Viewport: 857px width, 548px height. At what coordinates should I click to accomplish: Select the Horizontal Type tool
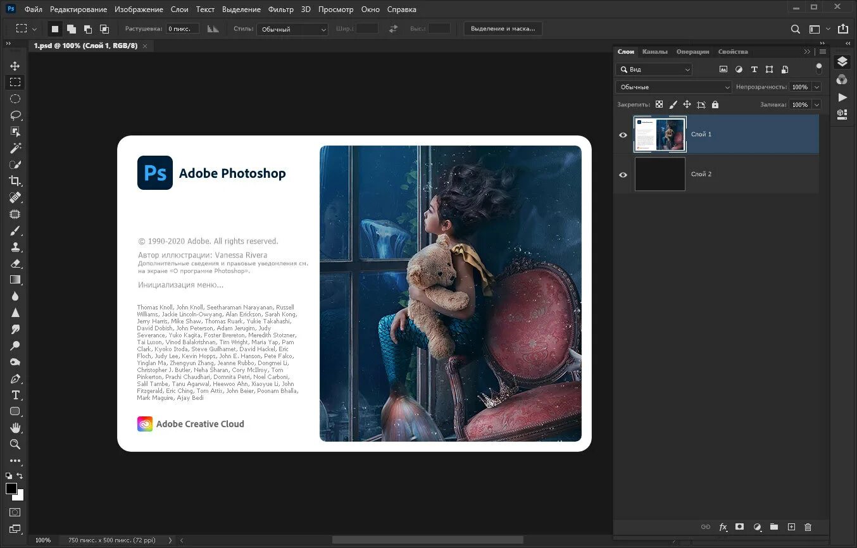[15, 395]
